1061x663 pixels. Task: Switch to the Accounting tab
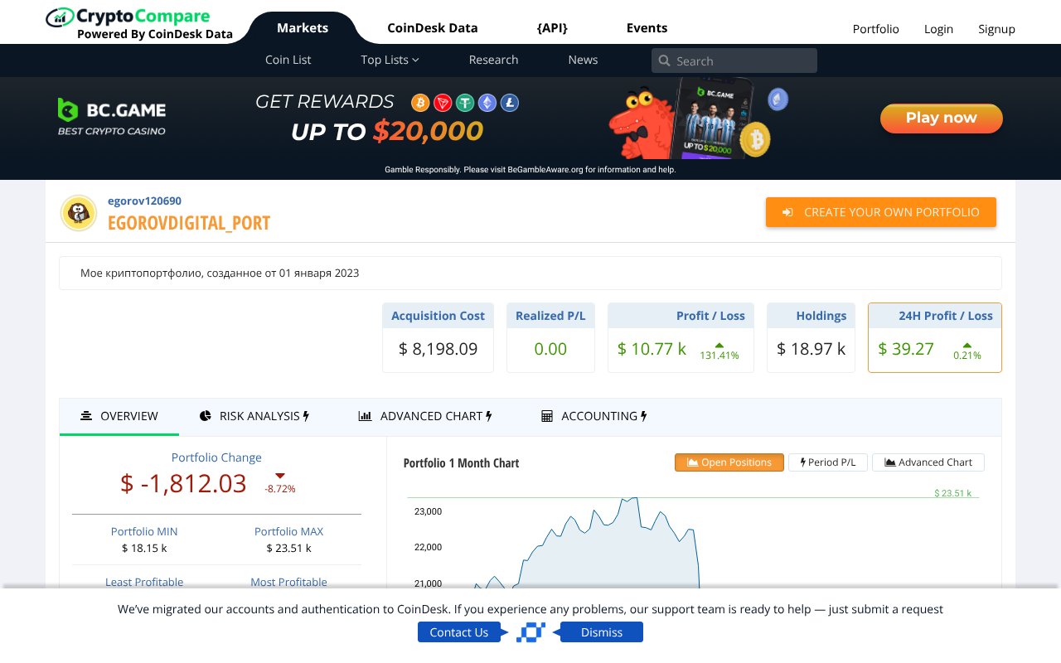click(603, 415)
